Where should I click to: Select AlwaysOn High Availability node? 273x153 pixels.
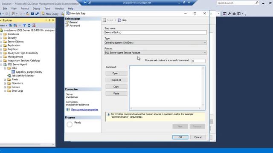[x=23, y=53]
